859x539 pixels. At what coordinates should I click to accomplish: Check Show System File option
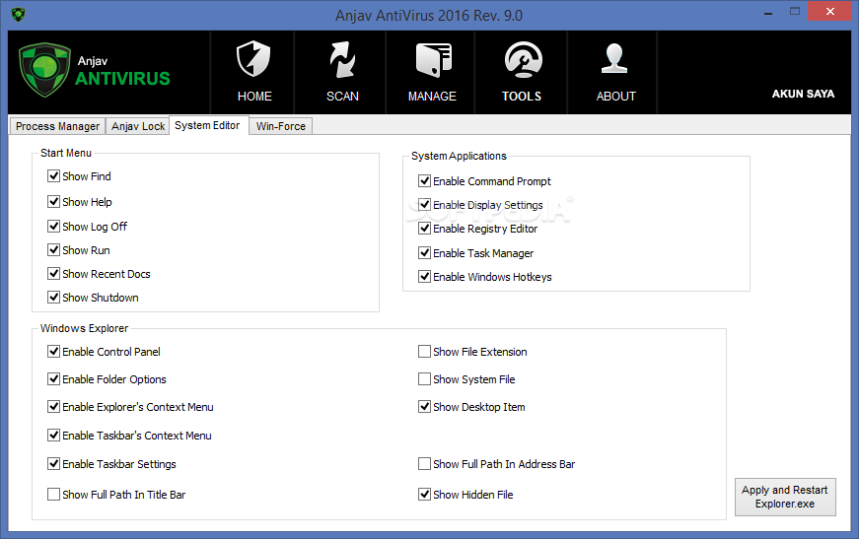coord(425,378)
